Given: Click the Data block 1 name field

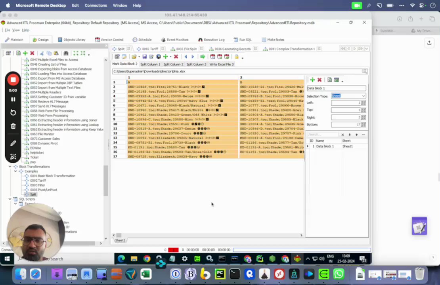Looking at the screenshot, I should coord(336,88).
